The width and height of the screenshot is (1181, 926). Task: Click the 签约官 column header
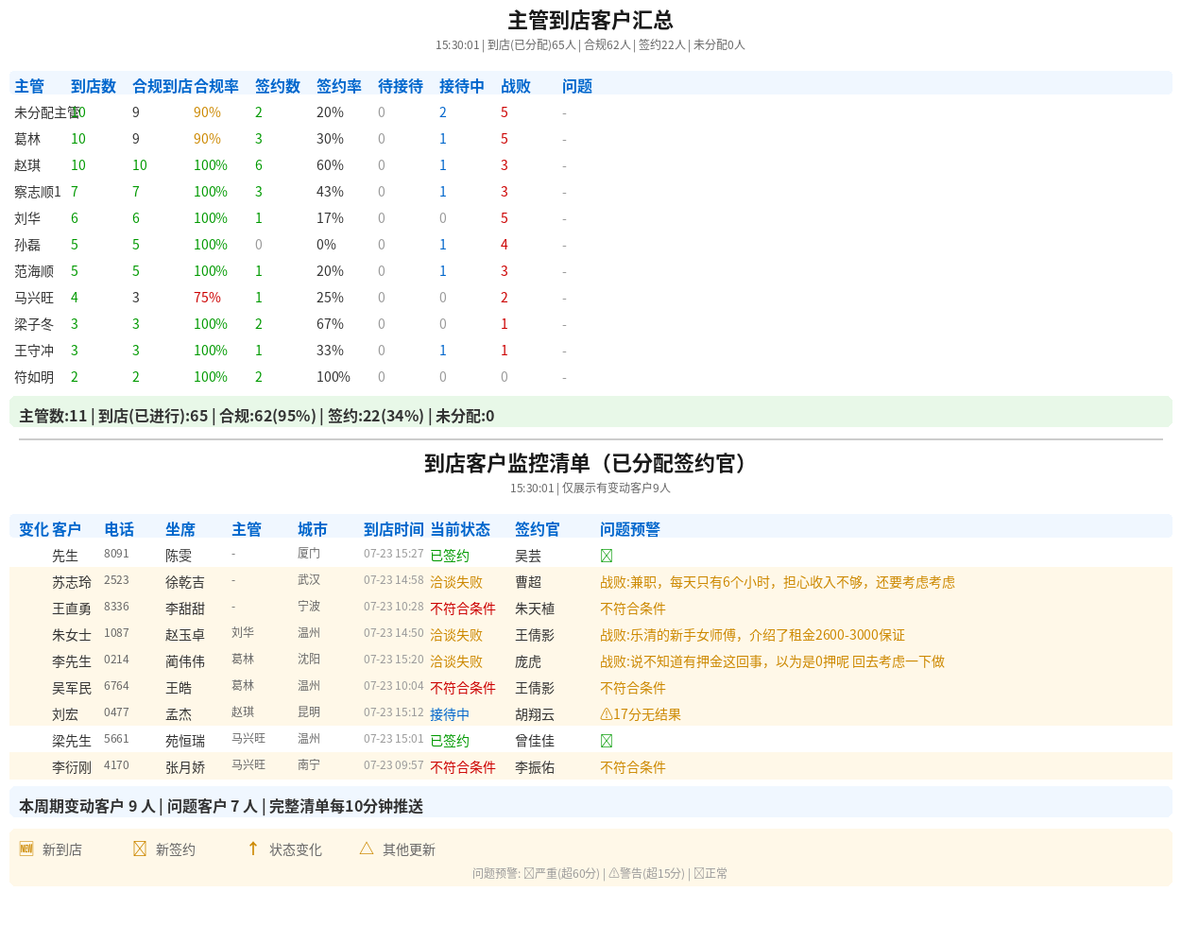(x=538, y=529)
